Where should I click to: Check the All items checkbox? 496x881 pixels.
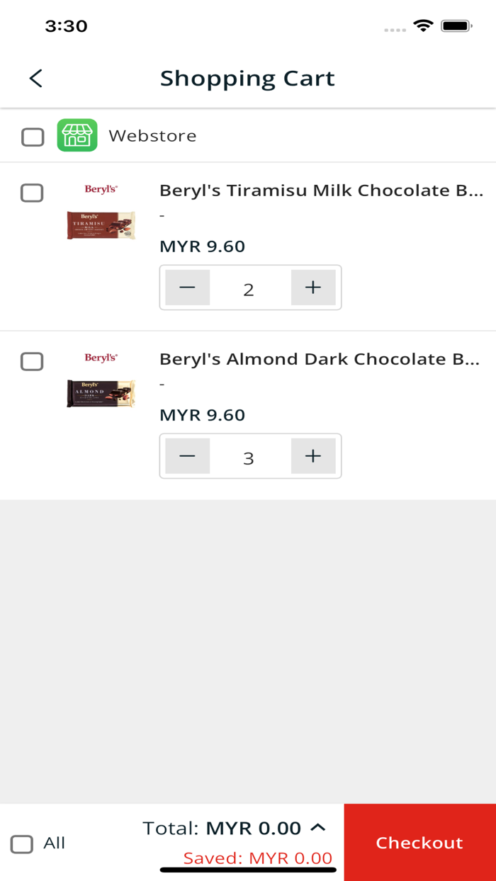click(x=22, y=843)
